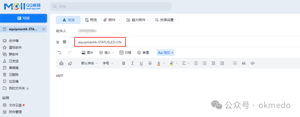Open 草稿箱 drafts folder
The image size is (300, 117).
point(14,68)
